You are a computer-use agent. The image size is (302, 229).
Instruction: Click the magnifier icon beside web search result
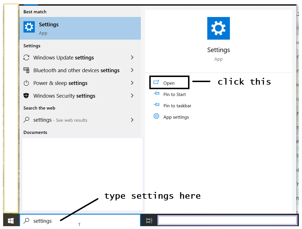(26, 120)
